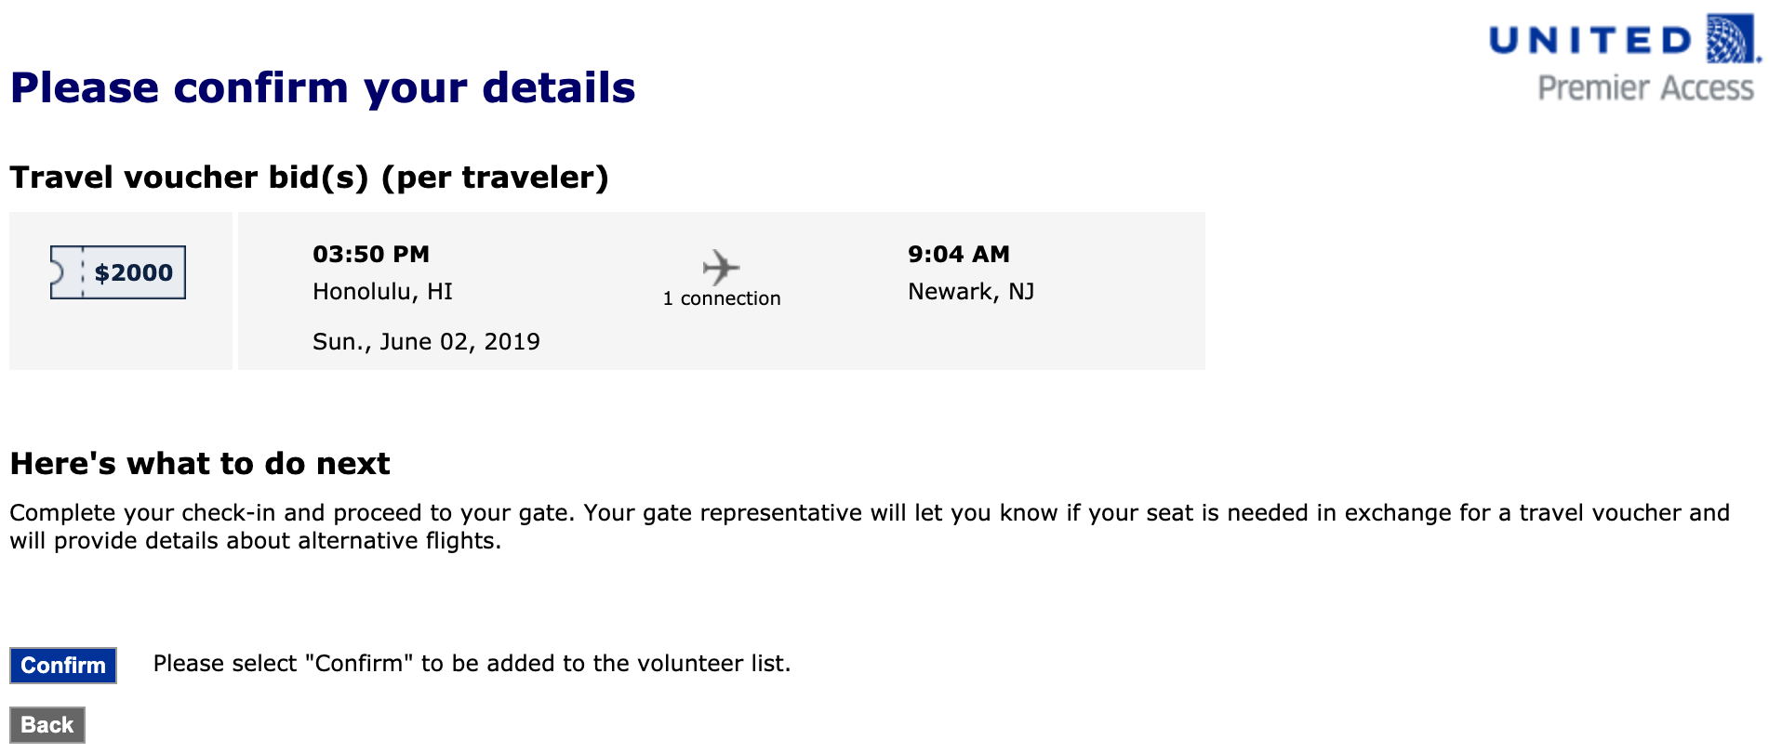The image size is (1769, 753).
Task: Select the Honolulu, HI origin text
Action: tap(382, 292)
